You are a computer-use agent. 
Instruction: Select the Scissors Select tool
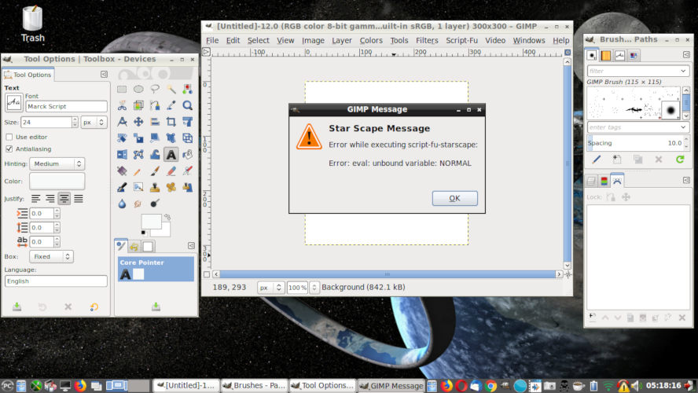(122, 105)
